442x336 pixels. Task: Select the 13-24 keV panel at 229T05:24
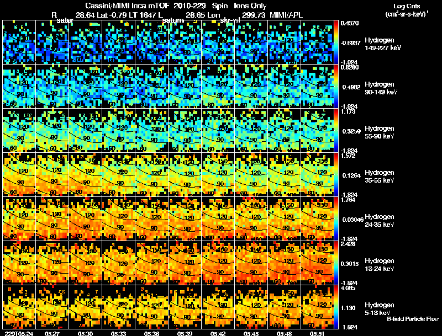coord(19,263)
